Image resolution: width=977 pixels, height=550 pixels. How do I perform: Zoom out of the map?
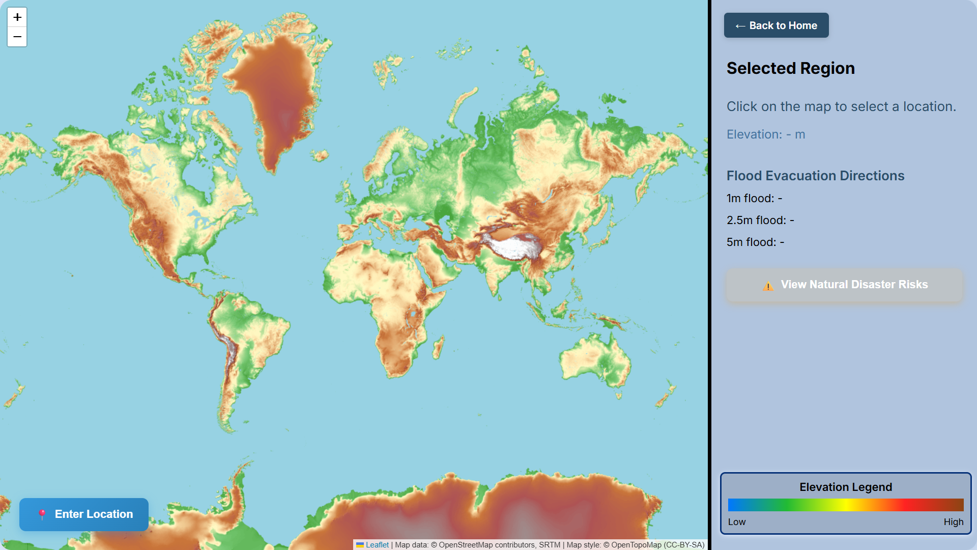coord(17,37)
